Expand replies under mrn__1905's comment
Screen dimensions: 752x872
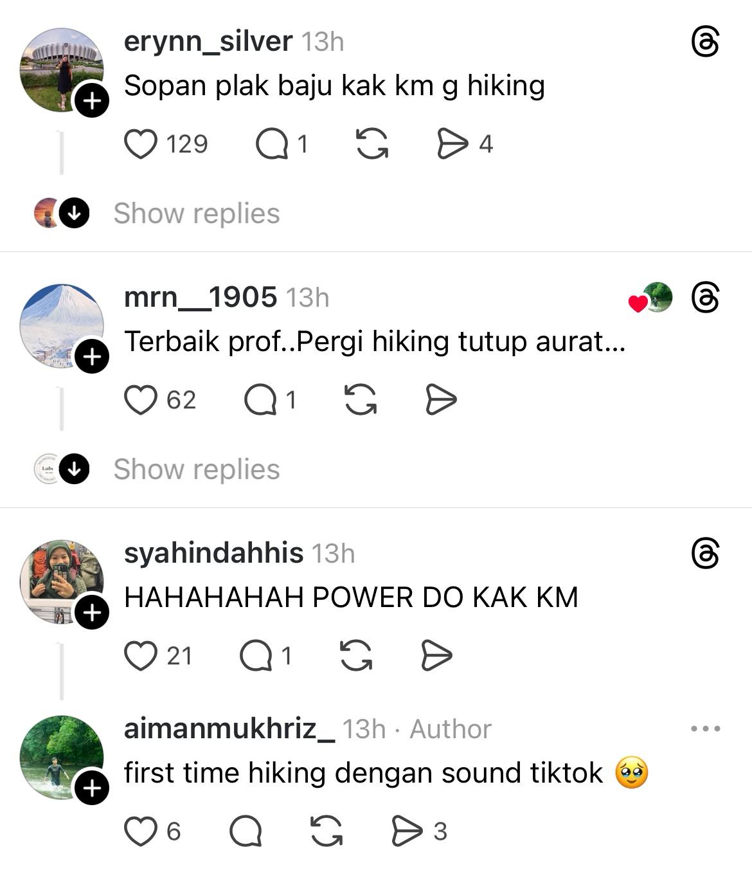(197, 469)
